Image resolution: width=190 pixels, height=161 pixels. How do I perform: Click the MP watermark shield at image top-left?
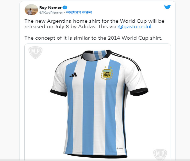[35, 52]
